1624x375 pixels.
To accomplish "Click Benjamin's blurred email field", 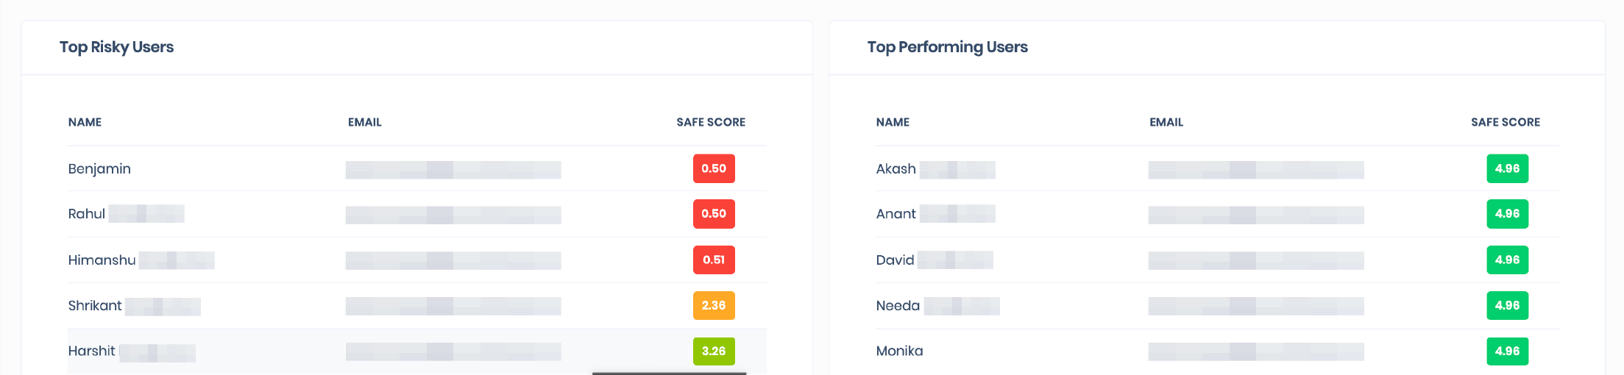I will pyautogui.click(x=453, y=170).
